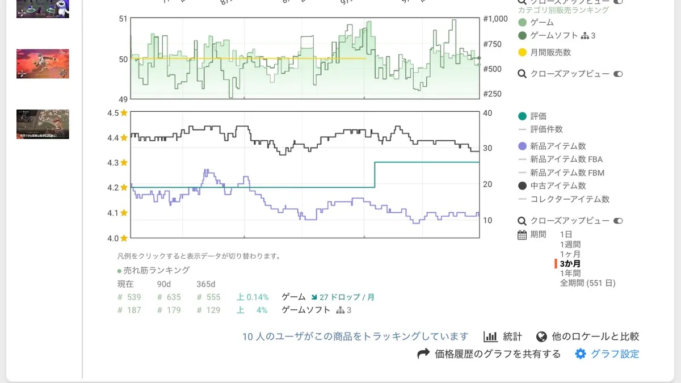The image size is (681, 383).
Task: Click the purple 新品アイテム数 legend dot
Action: (x=522, y=146)
